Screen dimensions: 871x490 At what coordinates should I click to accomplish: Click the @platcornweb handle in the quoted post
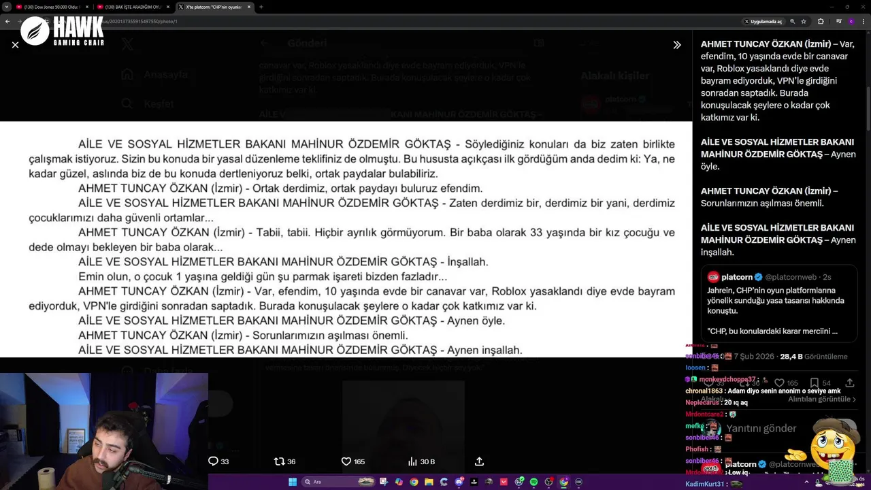[791, 277]
